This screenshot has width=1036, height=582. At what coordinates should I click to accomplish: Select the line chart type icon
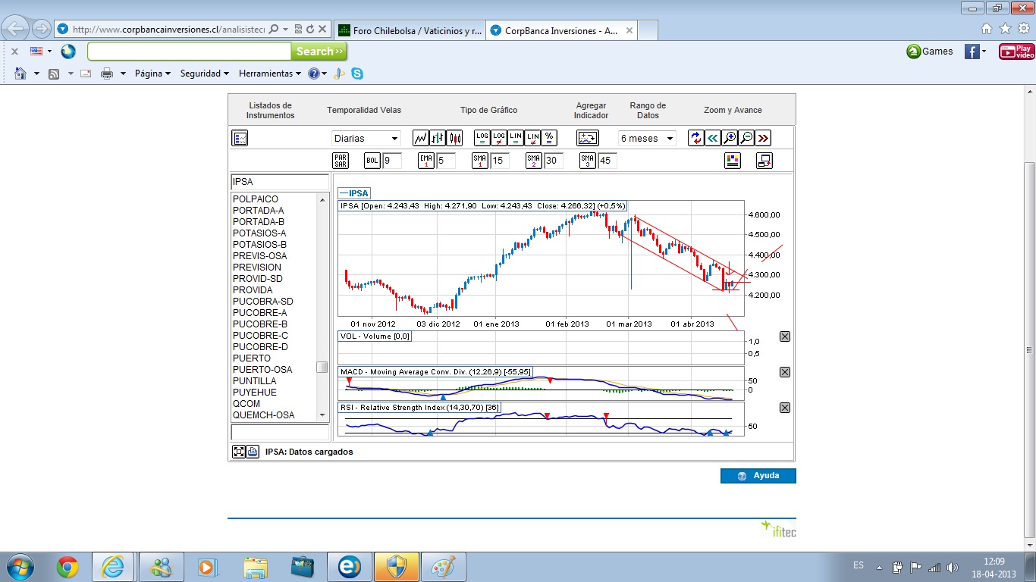[x=421, y=138]
